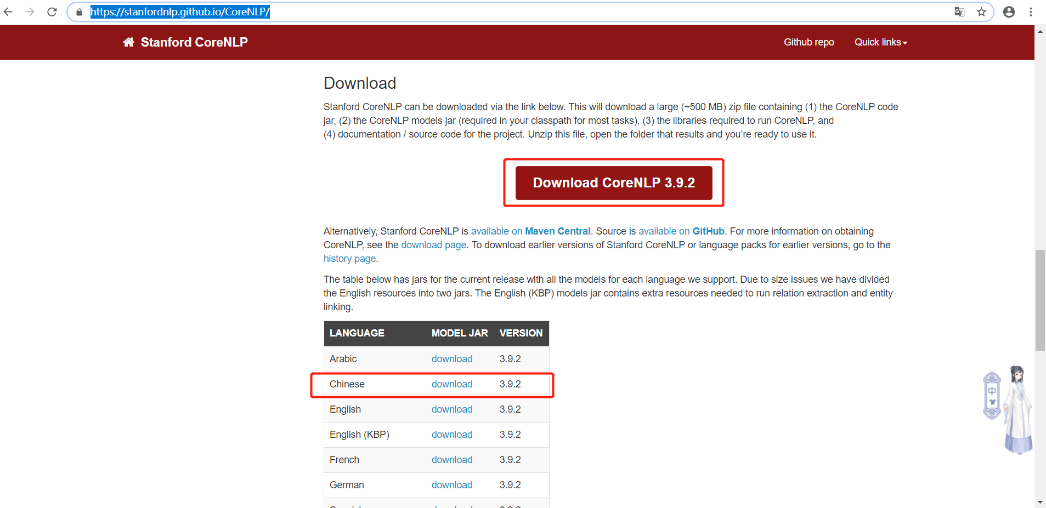
Task: Reload the page with refresh icon
Action: coord(52,12)
